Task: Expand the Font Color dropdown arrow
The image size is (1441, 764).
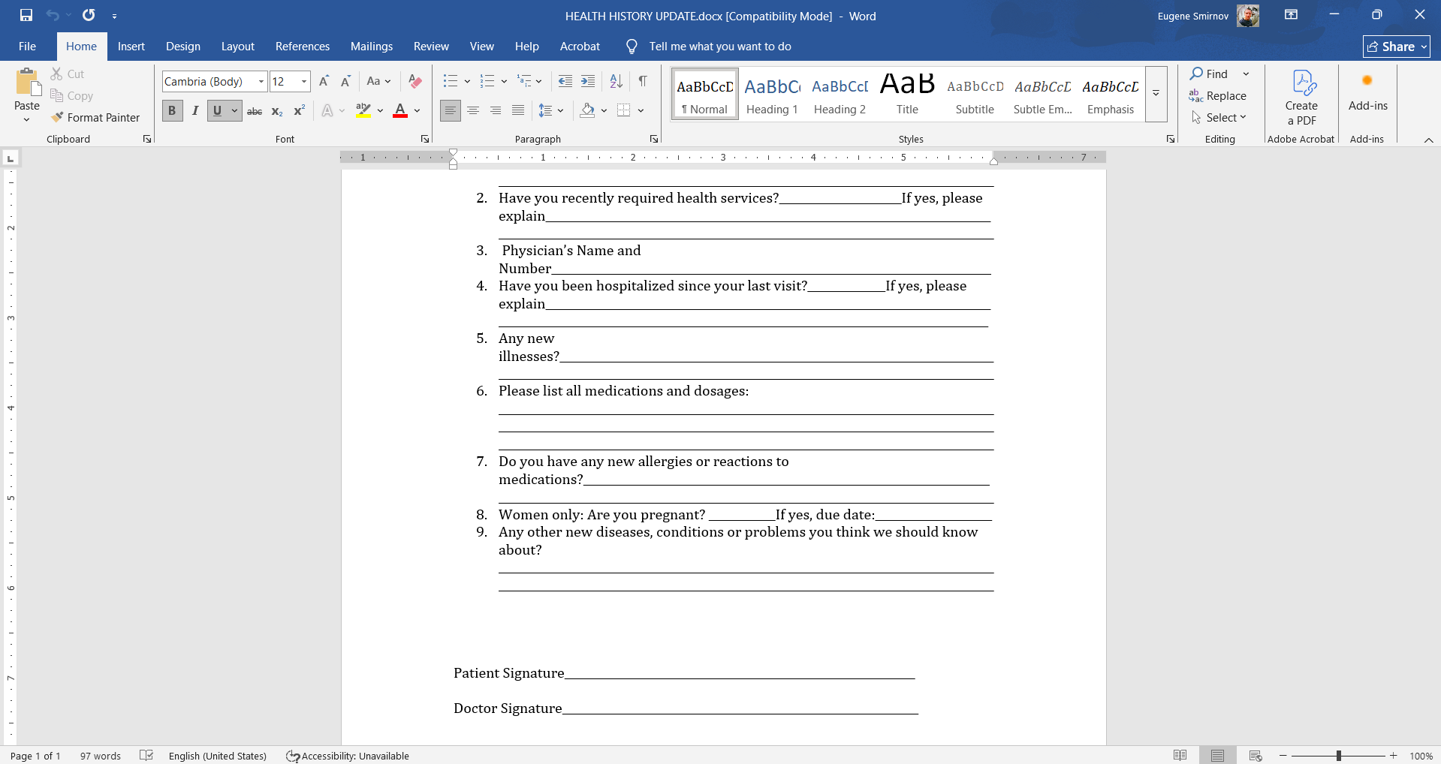Action: (x=418, y=110)
